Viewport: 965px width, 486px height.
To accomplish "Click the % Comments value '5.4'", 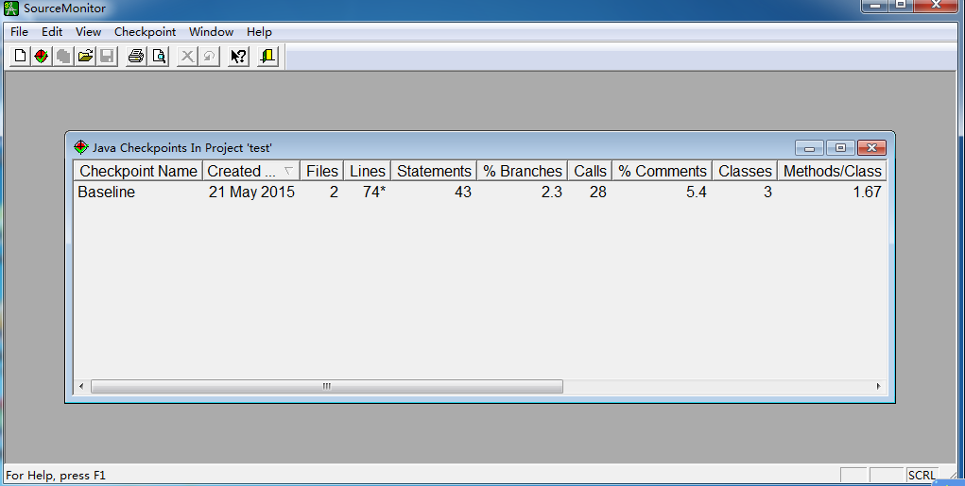I will tap(696, 193).
